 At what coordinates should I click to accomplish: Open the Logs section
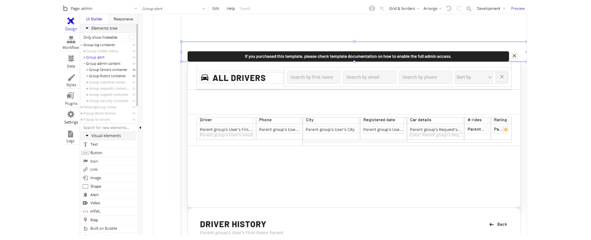click(70, 136)
